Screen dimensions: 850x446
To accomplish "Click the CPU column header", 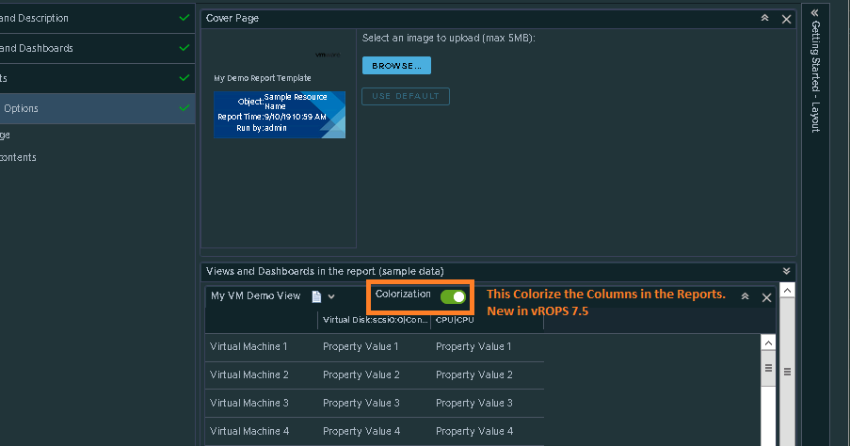I will [455, 320].
